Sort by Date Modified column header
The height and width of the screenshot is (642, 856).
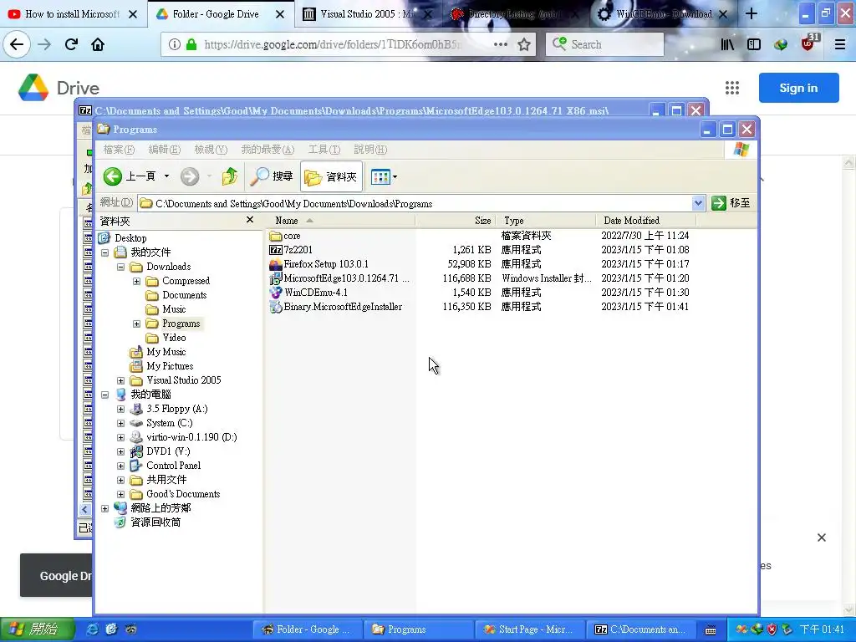[x=646, y=221]
